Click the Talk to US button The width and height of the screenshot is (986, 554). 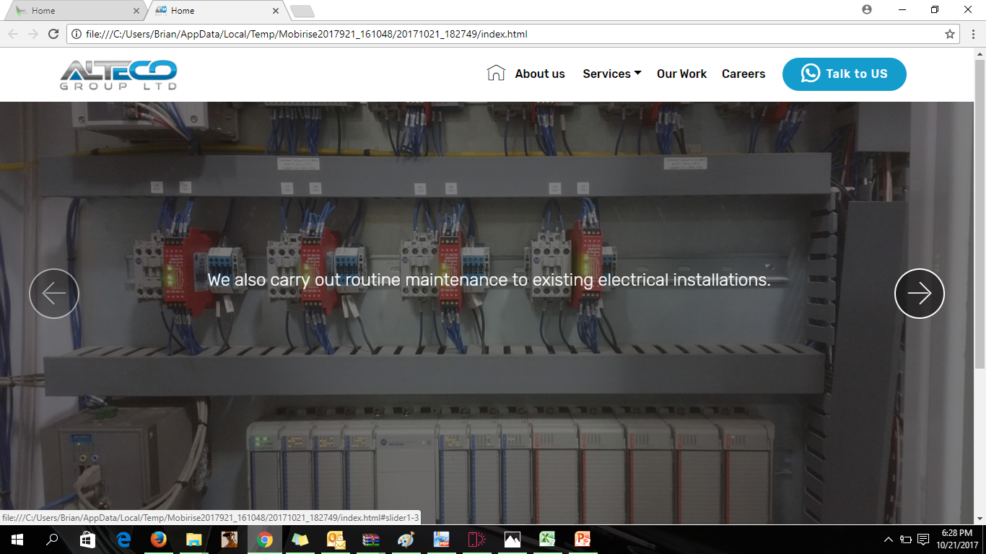(x=845, y=74)
